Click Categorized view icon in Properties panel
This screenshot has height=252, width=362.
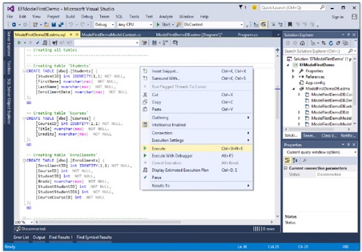[x=287, y=159]
